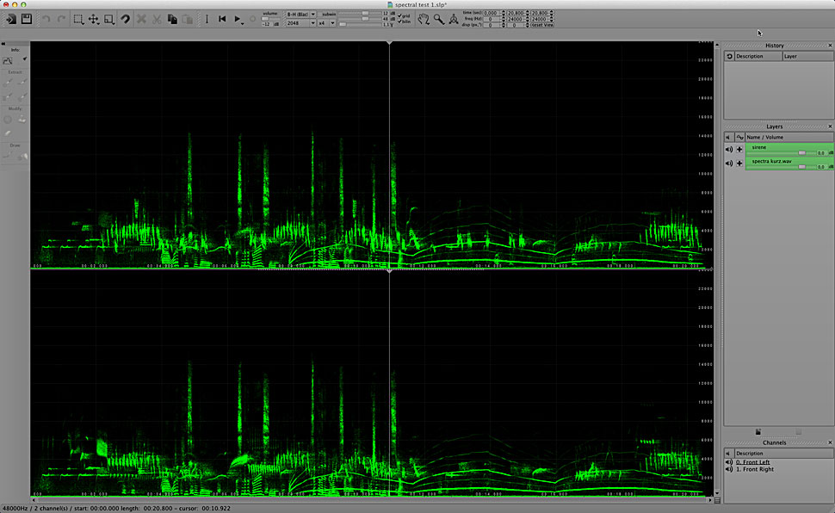Screen dimensions: 835x513
Task: Click the Description column header in History
Action: [x=758, y=56]
